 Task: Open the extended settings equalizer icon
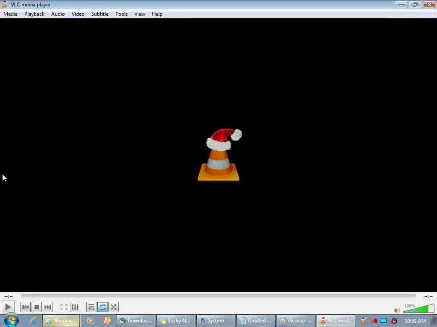click(x=75, y=307)
